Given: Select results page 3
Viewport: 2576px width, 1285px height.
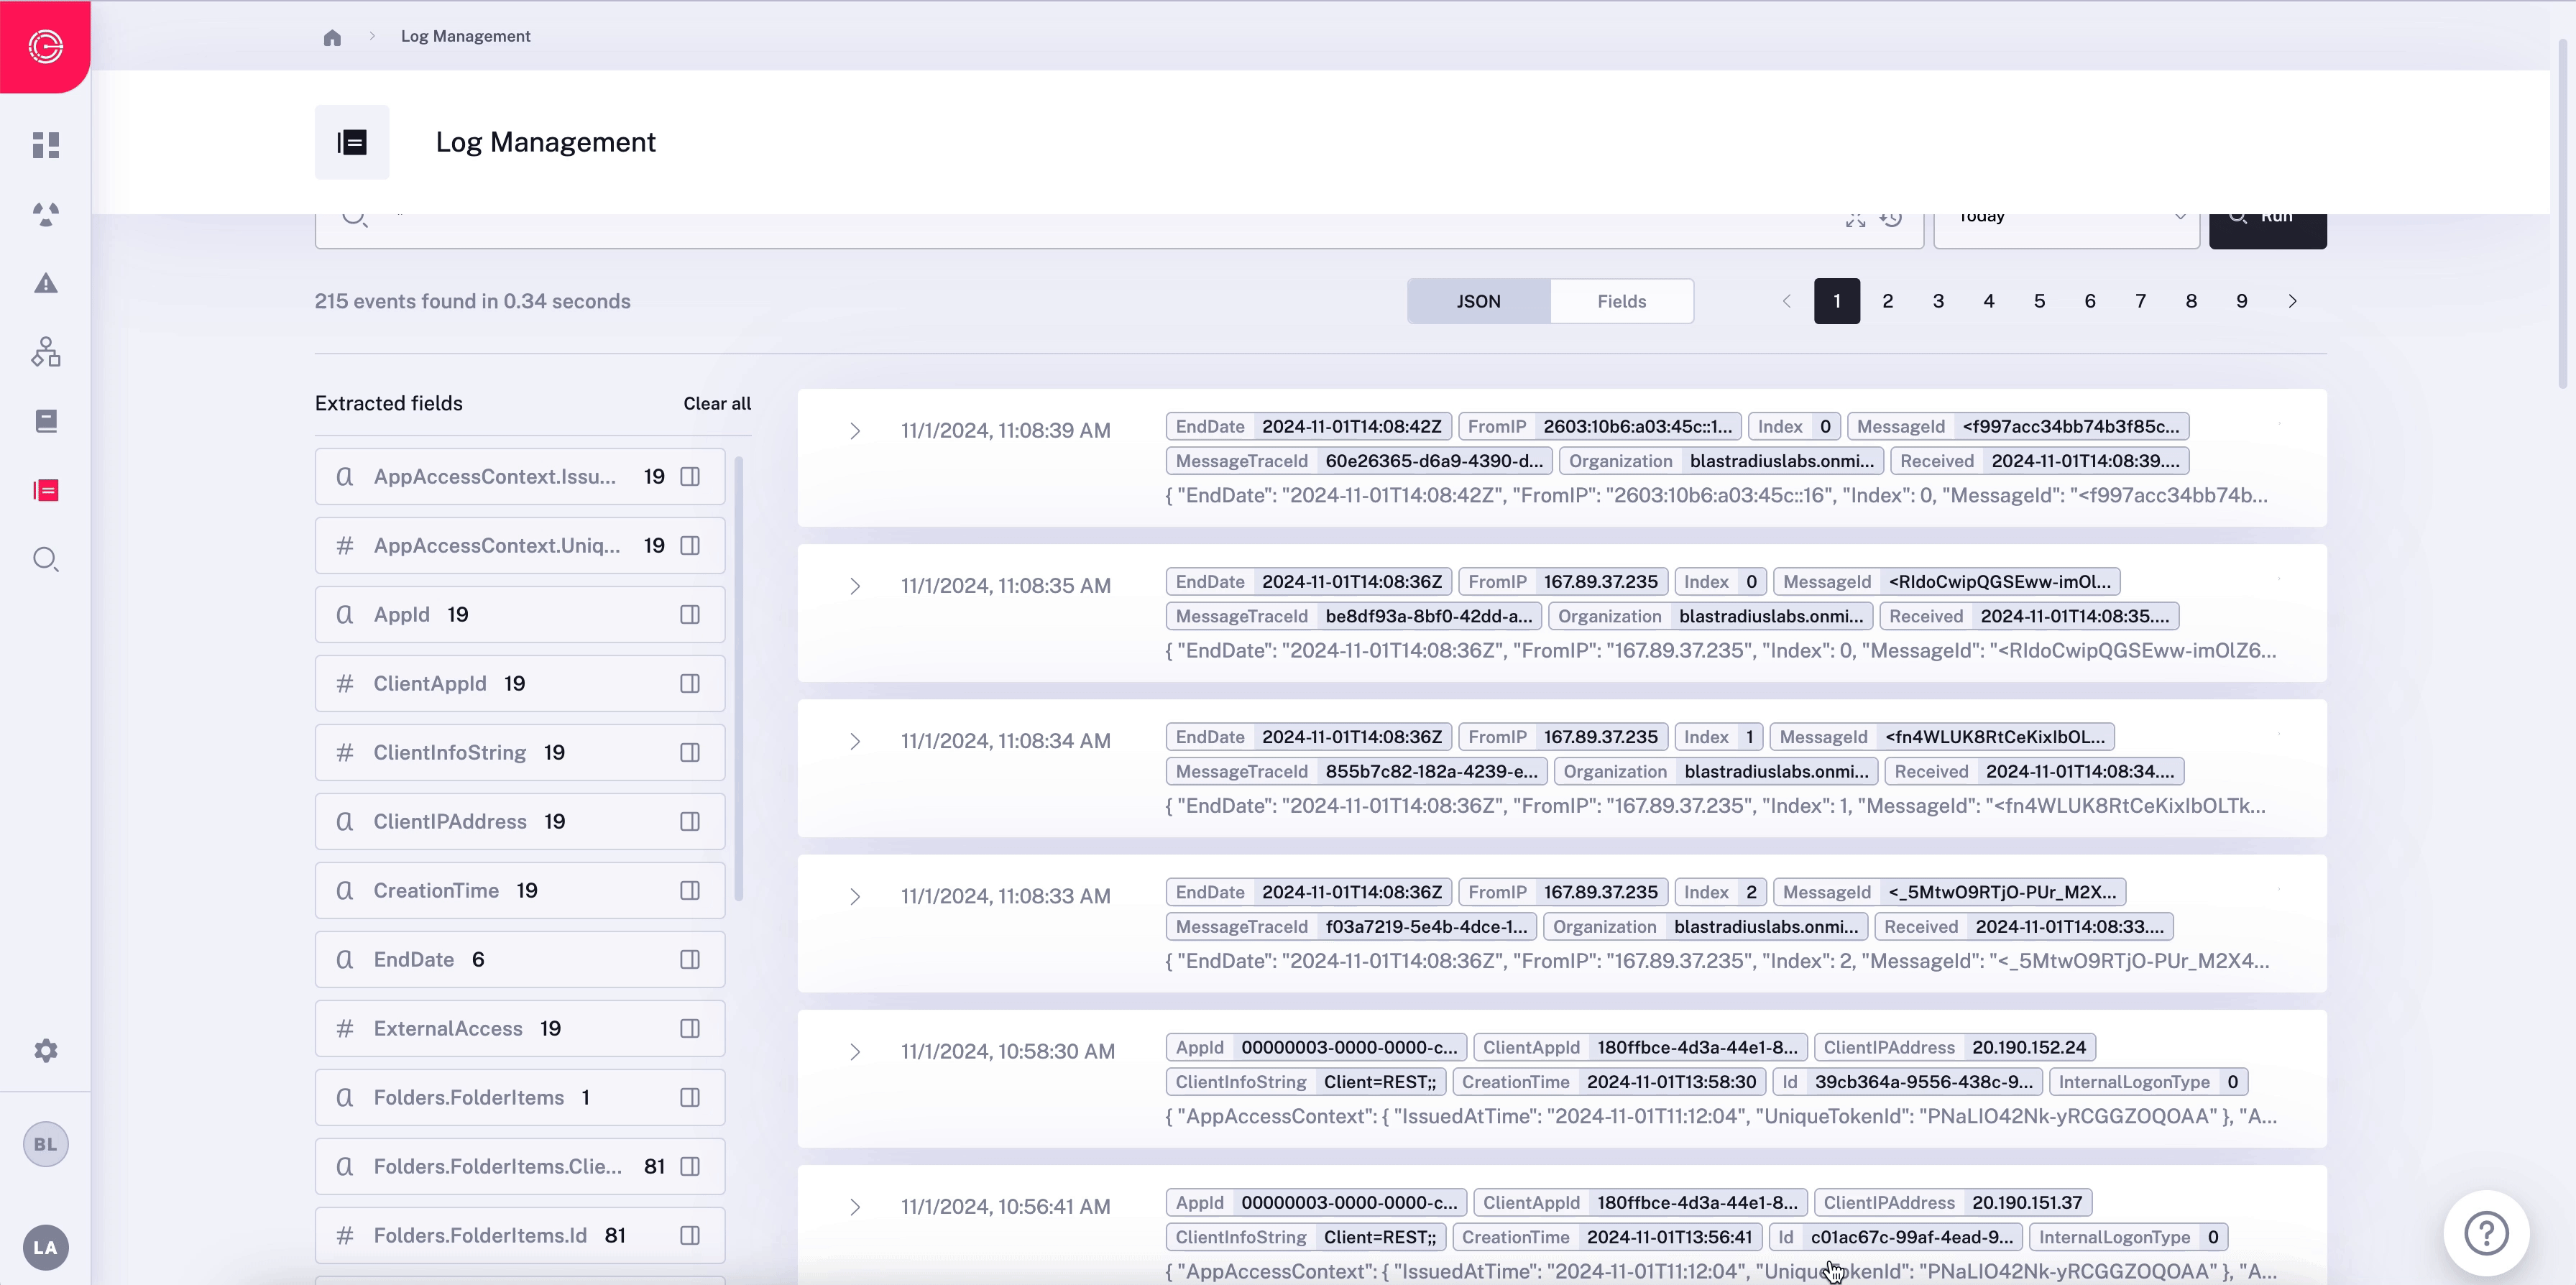Looking at the screenshot, I should 1938,301.
